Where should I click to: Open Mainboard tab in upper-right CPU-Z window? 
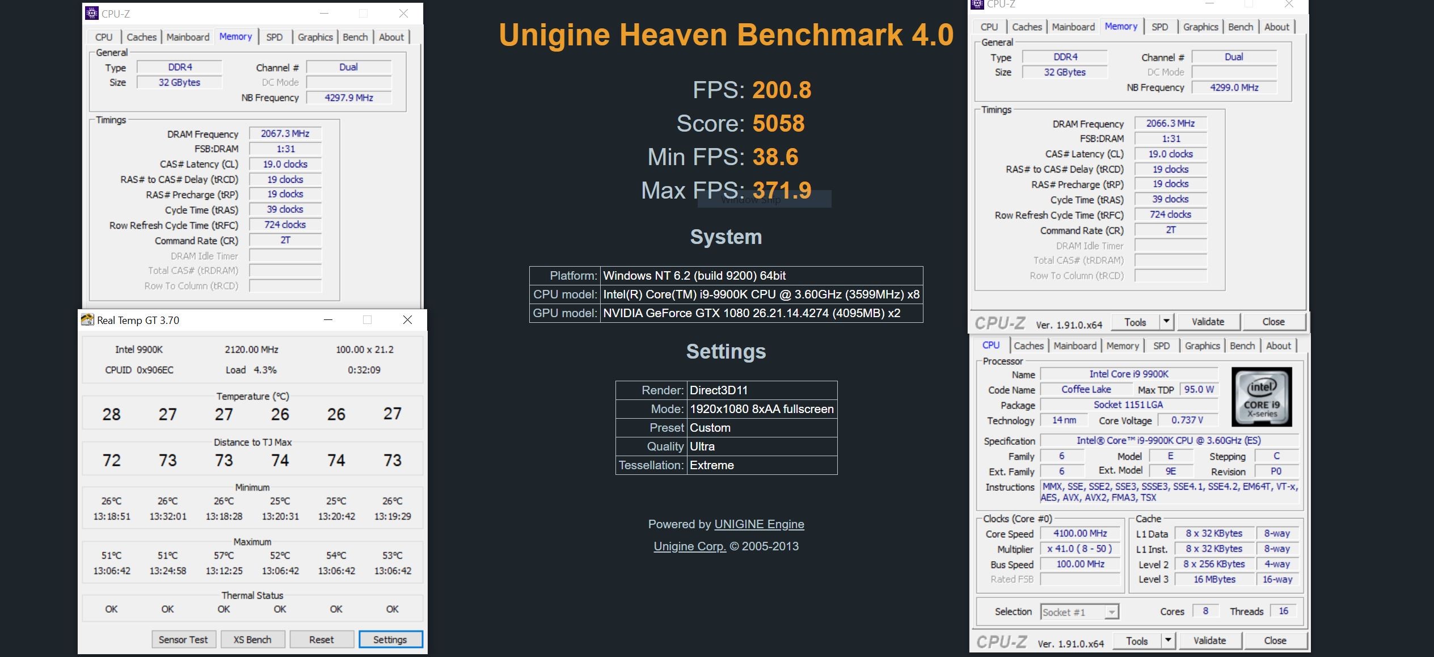click(x=1073, y=27)
